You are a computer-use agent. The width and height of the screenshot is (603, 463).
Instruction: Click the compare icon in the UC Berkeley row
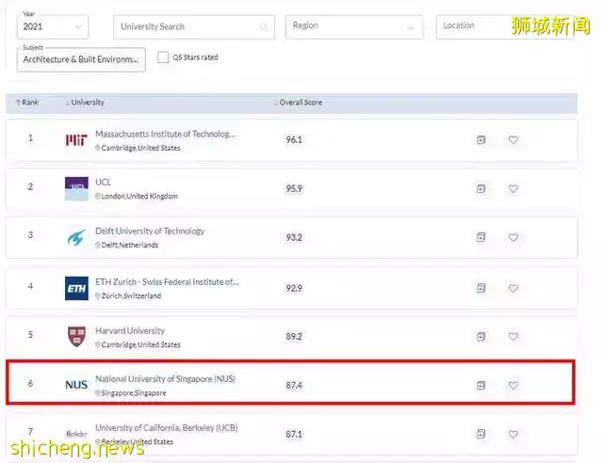(481, 434)
